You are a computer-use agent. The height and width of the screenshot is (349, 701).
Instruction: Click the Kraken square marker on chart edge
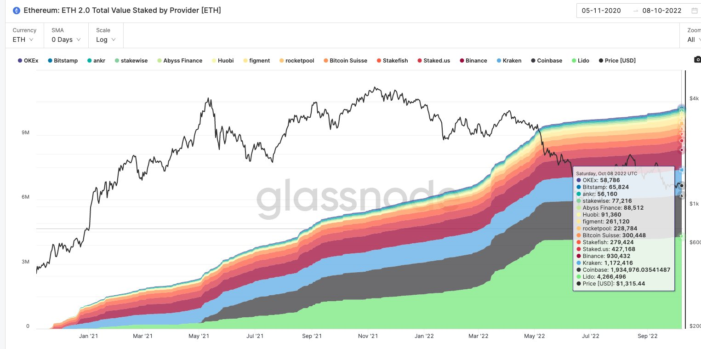coord(682,170)
